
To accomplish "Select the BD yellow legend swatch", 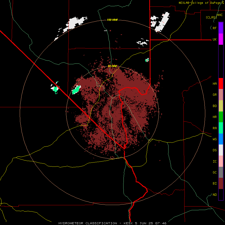I will 221,106.
